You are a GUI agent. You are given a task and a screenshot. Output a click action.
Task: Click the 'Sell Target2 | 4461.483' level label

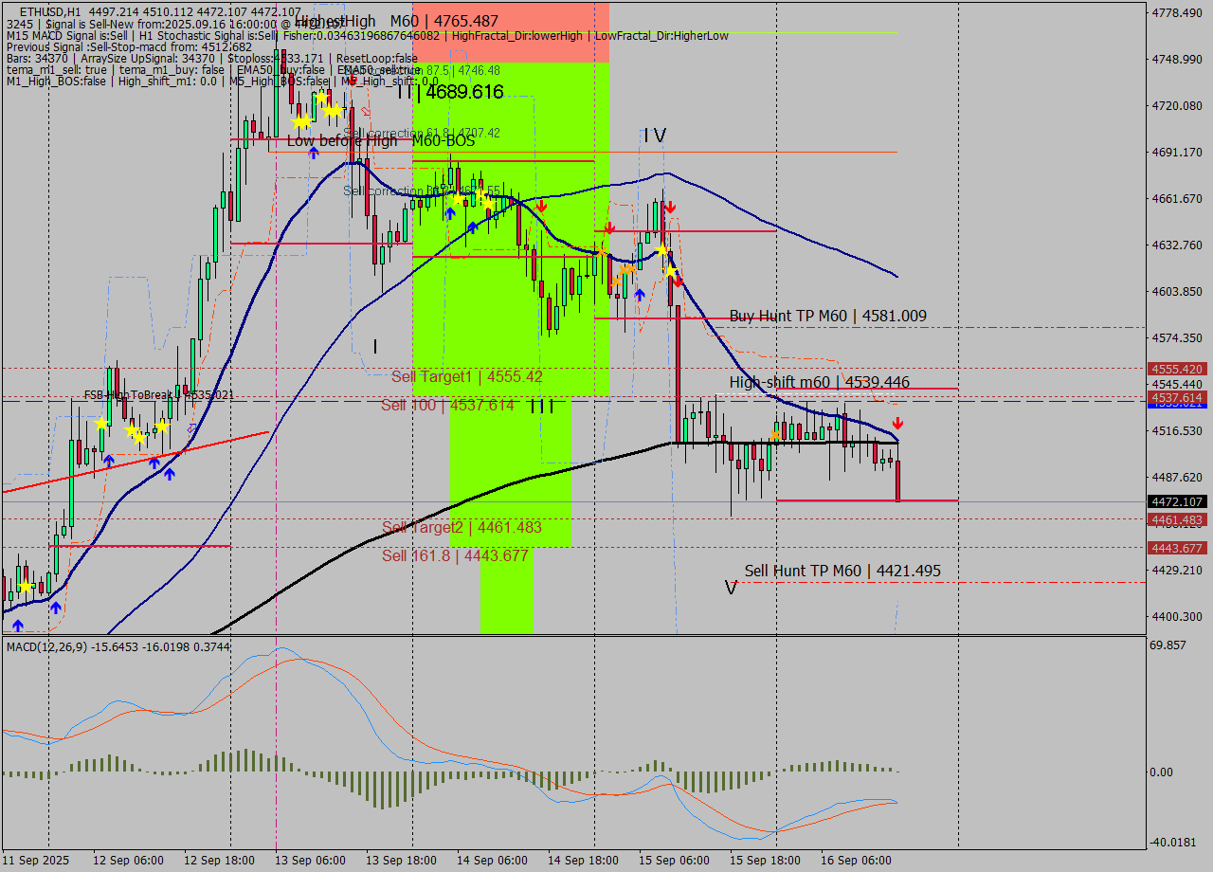point(462,527)
